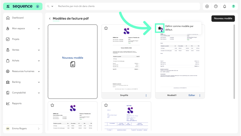
Task: Open the Dashboard home icon
Action: [8, 18]
